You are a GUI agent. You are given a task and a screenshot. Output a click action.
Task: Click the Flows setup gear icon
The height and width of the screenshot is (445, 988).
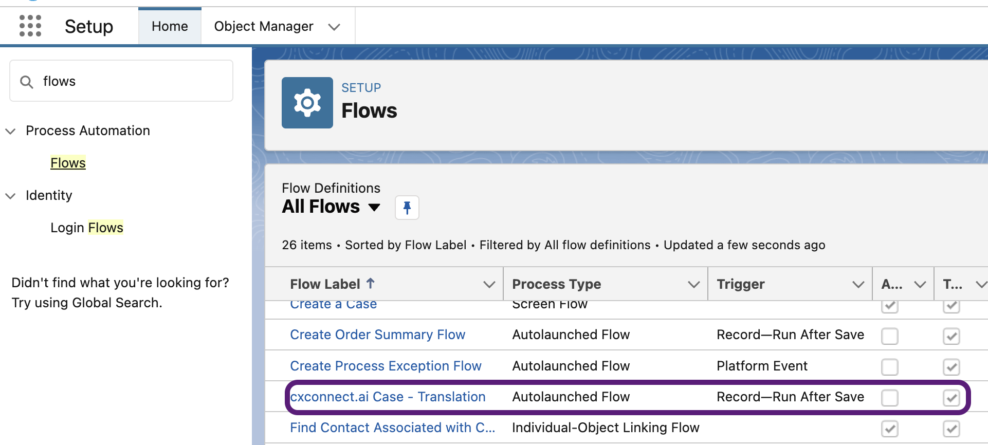[307, 103]
